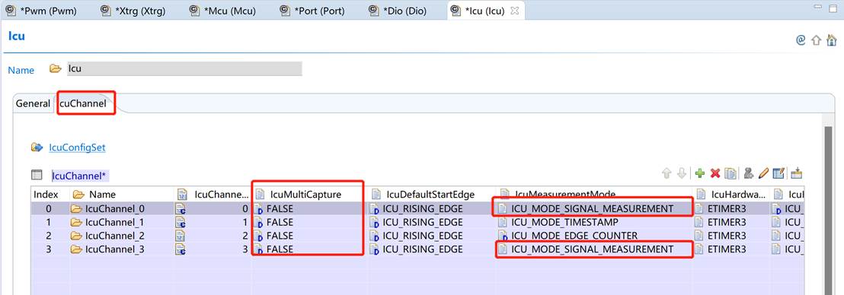Image resolution: width=844 pixels, height=295 pixels.
Task: Click the home icon in Icu header
Action: 832,40
